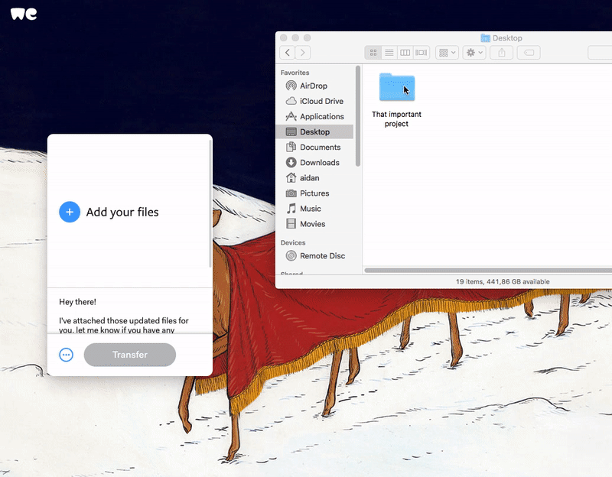Click the blue plus add files icon
The width and height of the screenshot is (612, 477).
coord(70,212)
